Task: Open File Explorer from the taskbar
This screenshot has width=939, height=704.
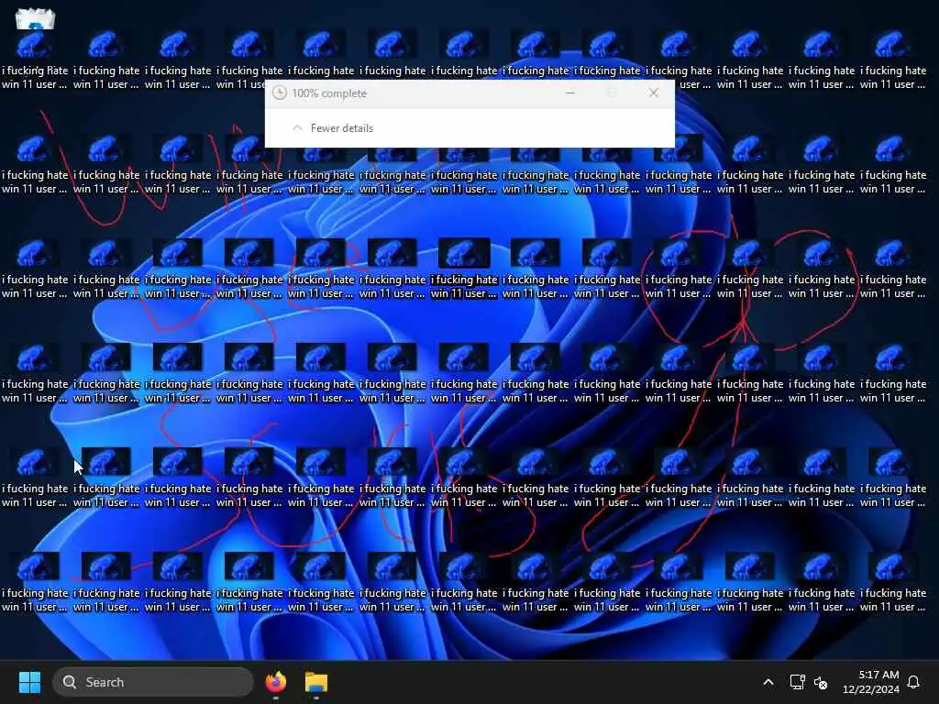Action: pyautogui.click(x=316, y=682)
